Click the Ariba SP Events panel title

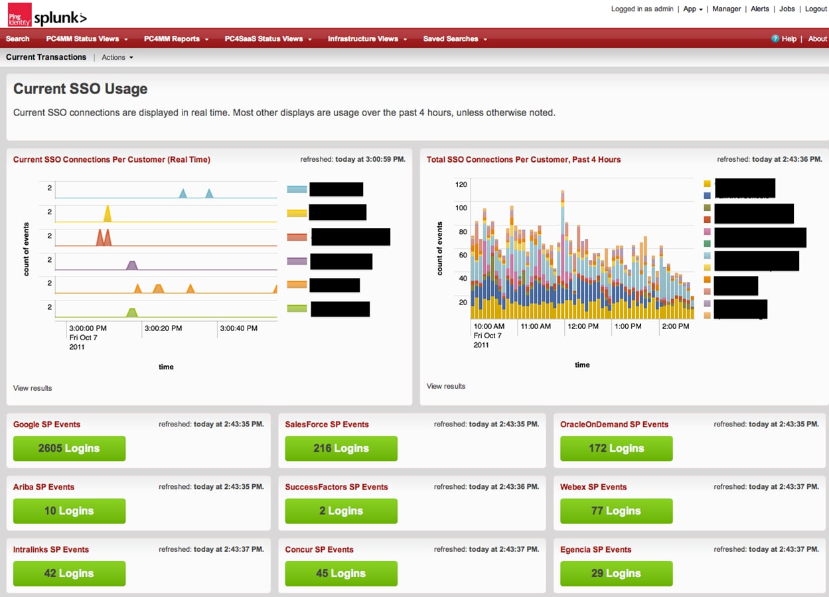[44, 487]
